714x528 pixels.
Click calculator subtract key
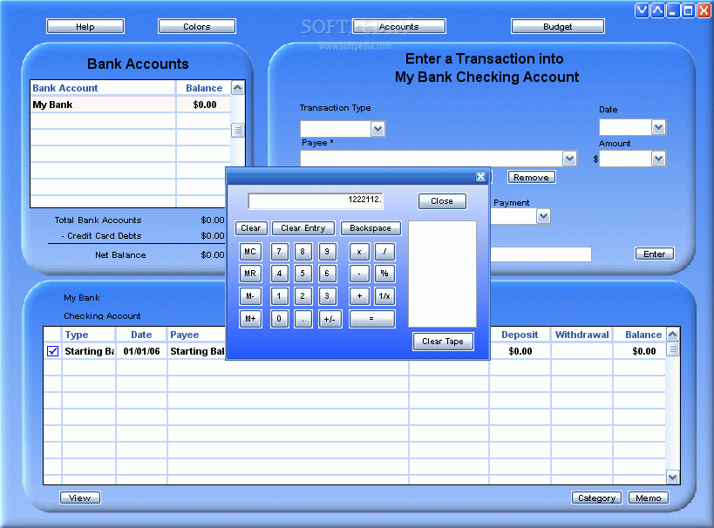359,274
